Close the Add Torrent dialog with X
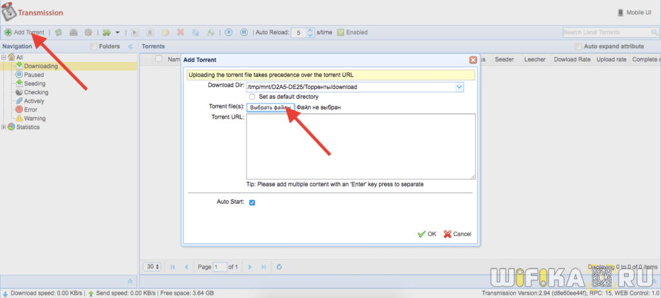Screen dimensions: 661x298 pyautogui.click(x=473, y=59)
